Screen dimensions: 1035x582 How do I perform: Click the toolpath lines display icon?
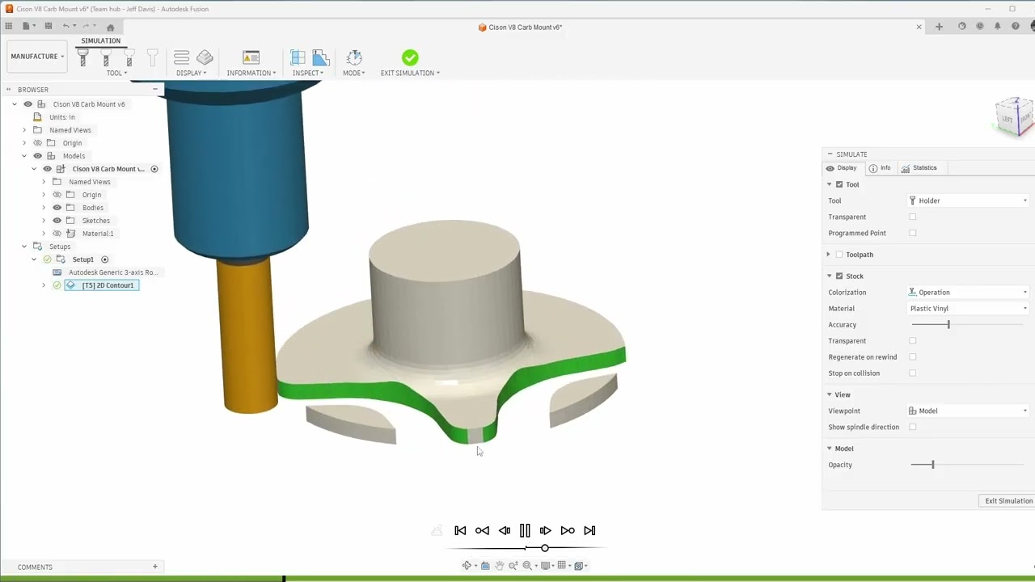click(x=182, y=57)
